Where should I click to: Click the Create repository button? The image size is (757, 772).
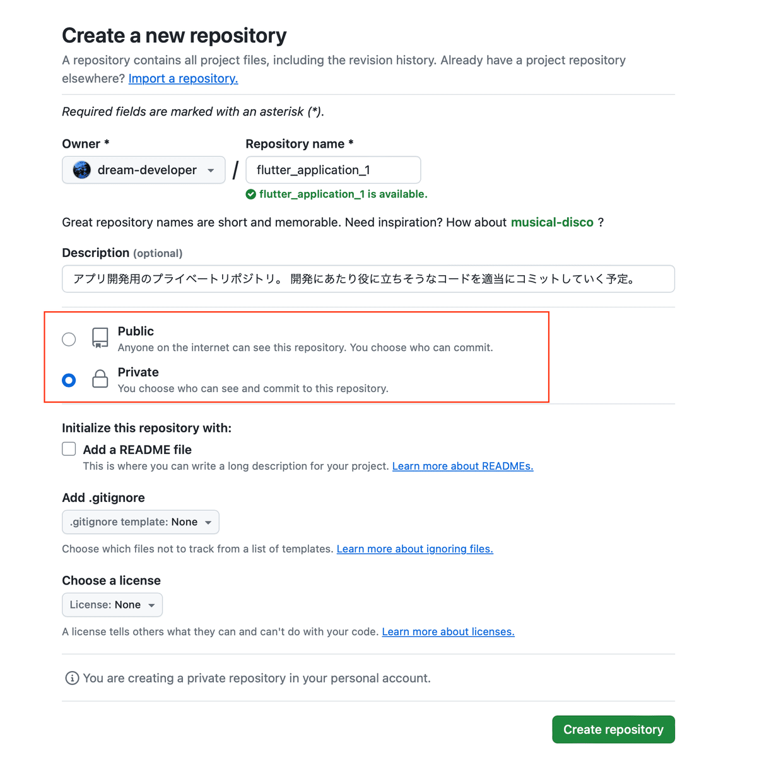pyautogui.click(x=613, y=729)
